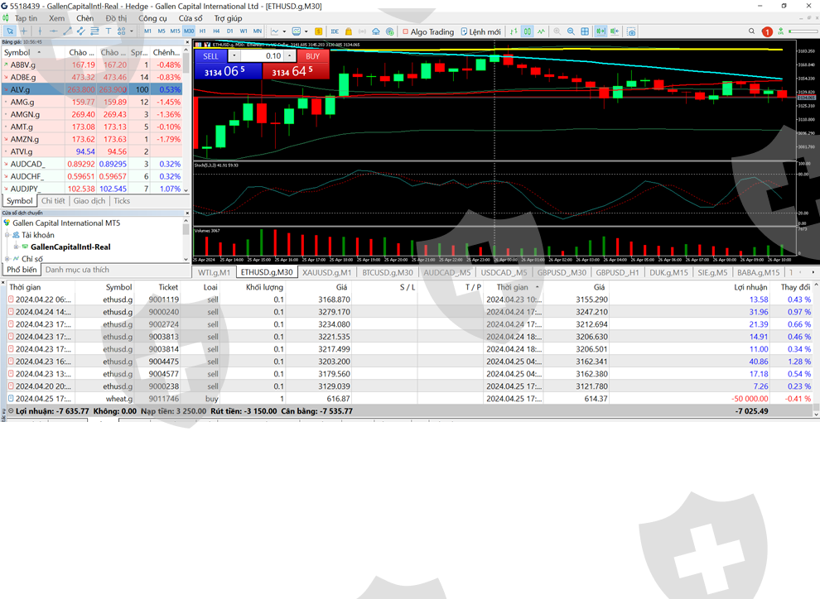
Task: Select the cursor arrow tool
Action: [x=9, y=31]
